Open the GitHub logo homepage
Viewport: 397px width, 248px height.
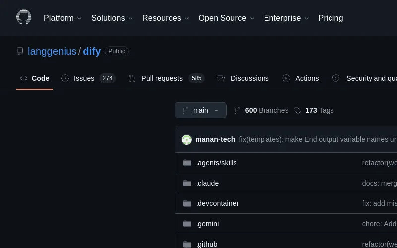click(x=24, y=17)
